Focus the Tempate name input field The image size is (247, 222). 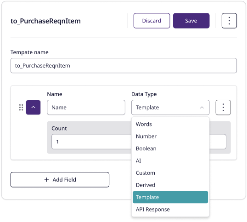tap(123, 66)
